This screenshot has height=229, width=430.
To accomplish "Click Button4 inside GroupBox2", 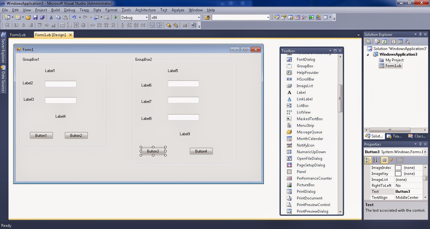I will [x=201, y=151].
